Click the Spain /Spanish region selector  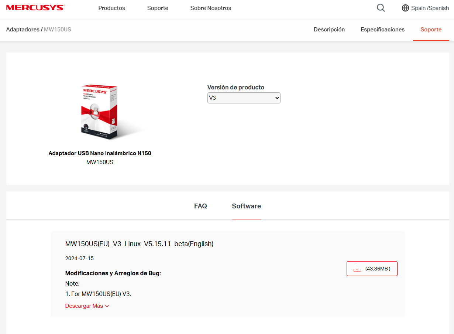click(425, 8)
